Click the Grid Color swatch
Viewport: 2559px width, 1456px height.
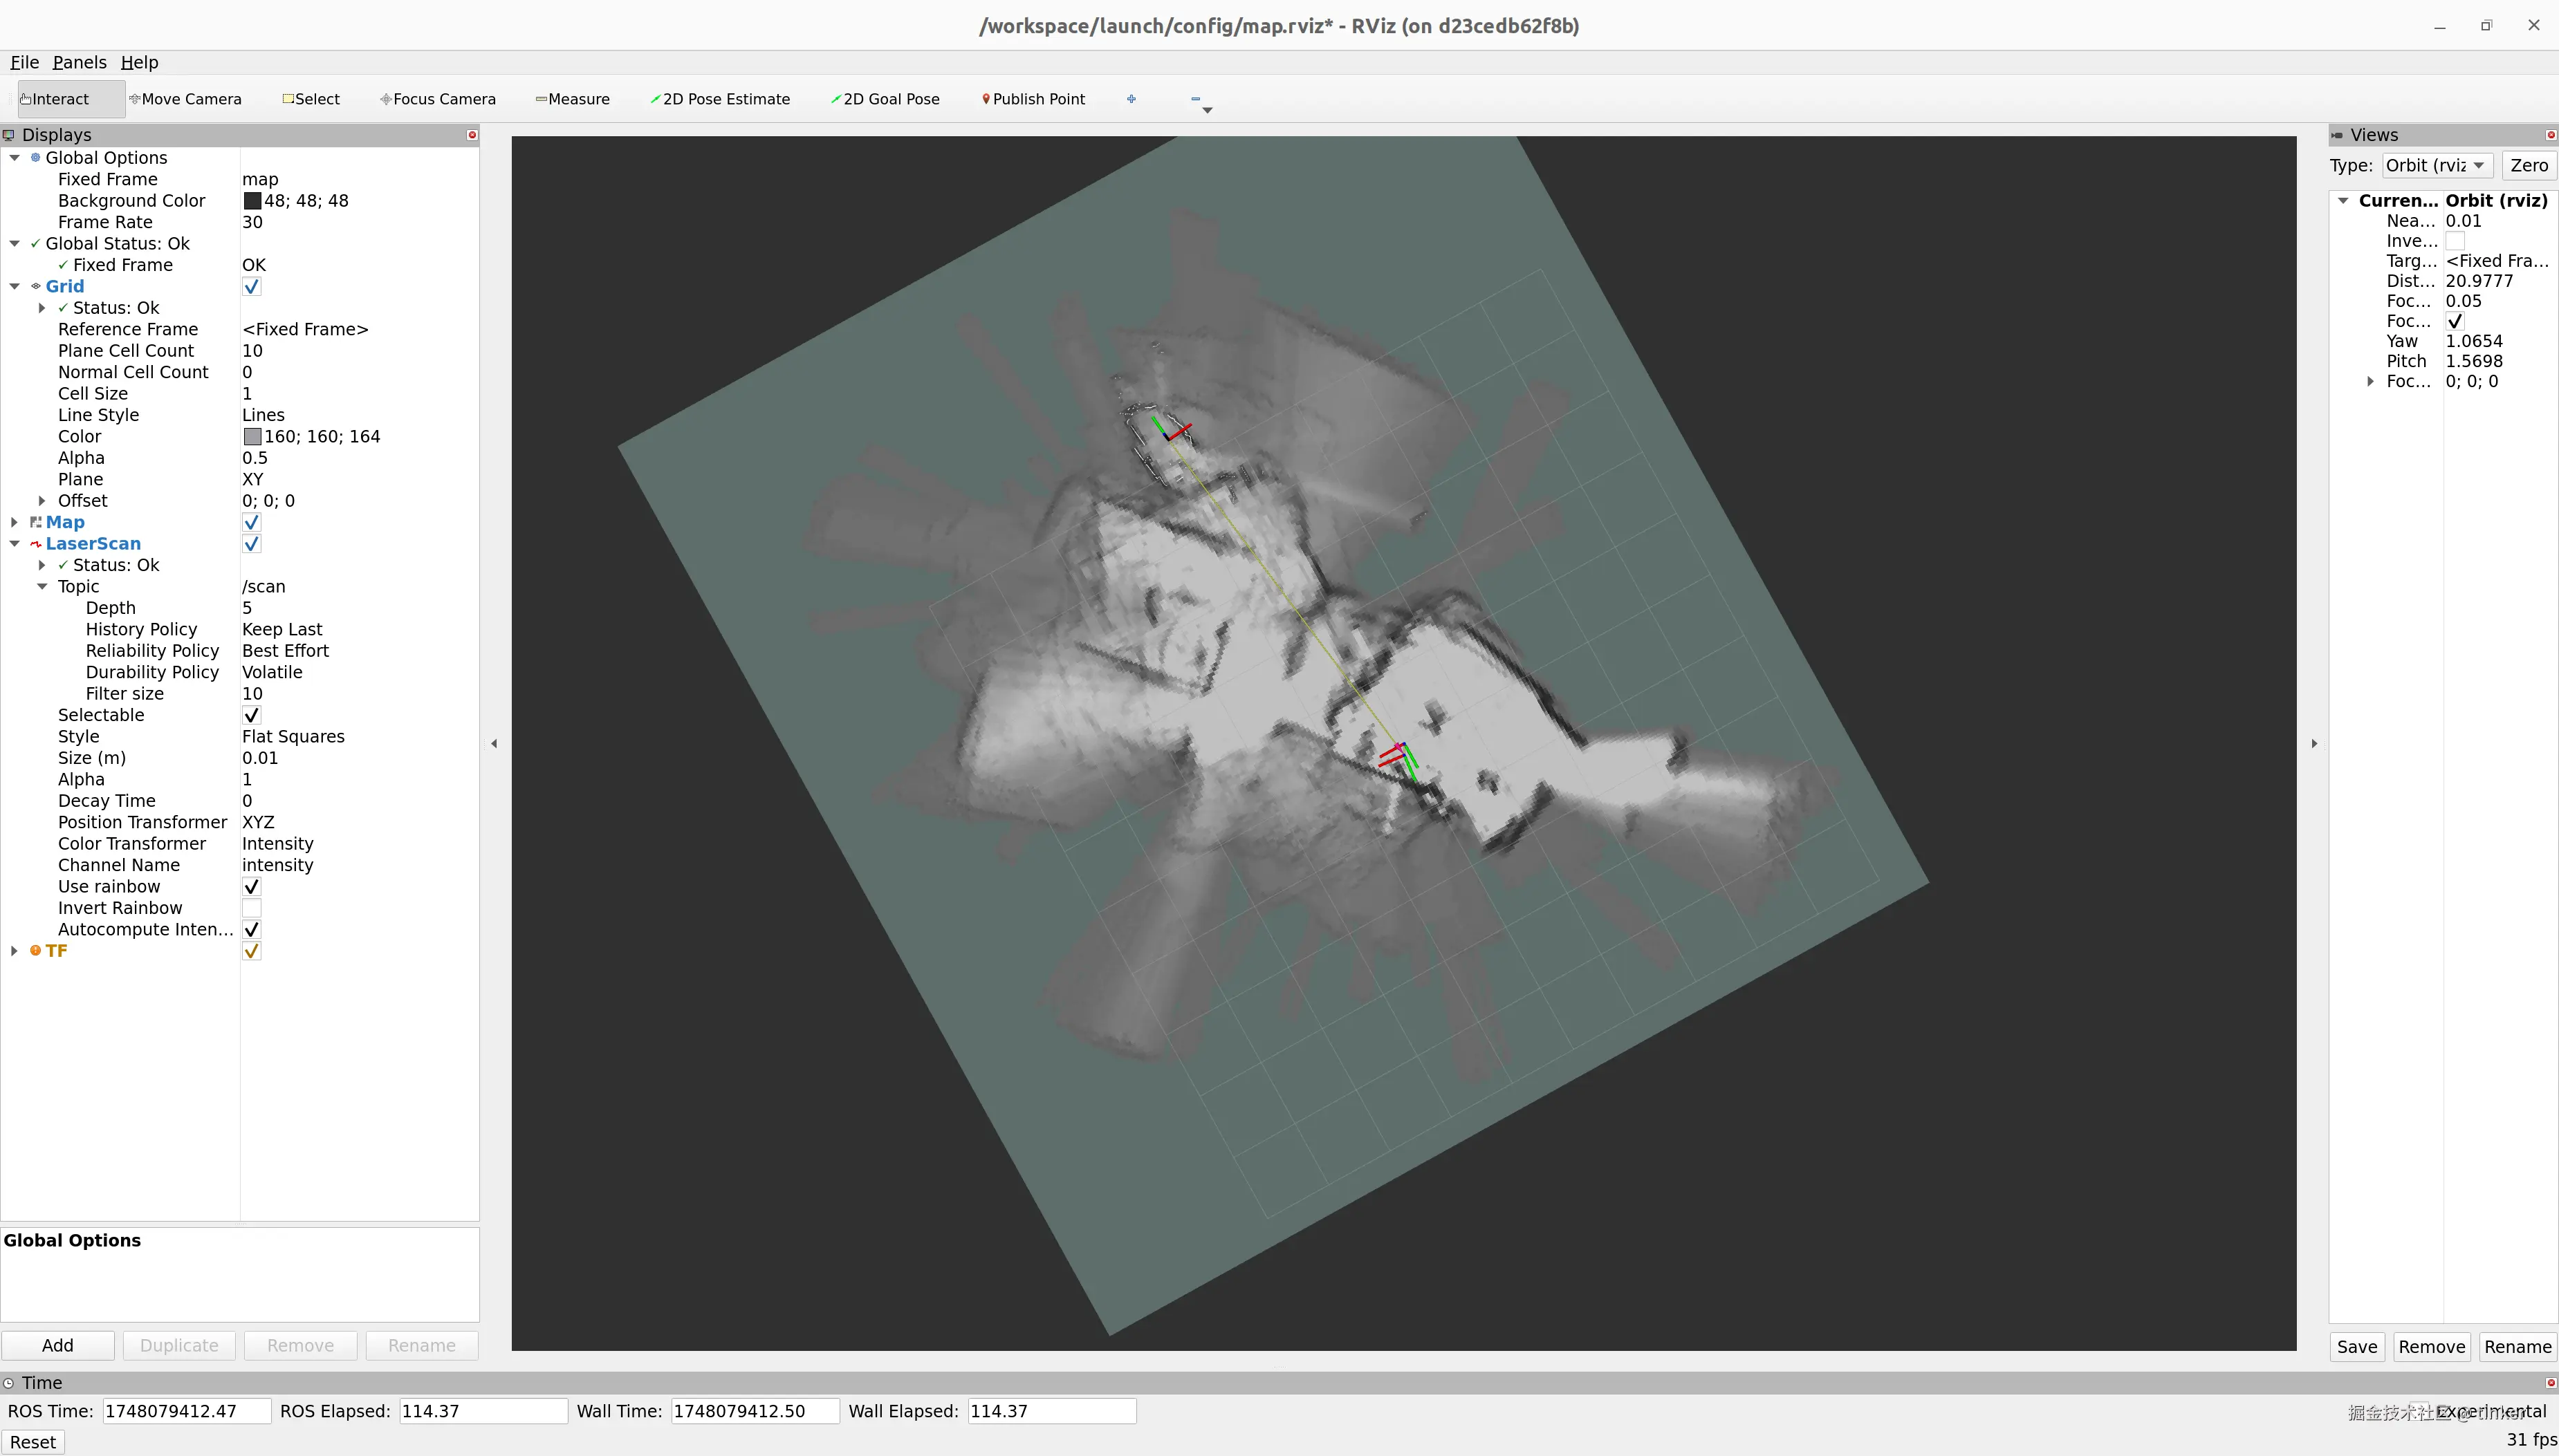pos(252,437)
